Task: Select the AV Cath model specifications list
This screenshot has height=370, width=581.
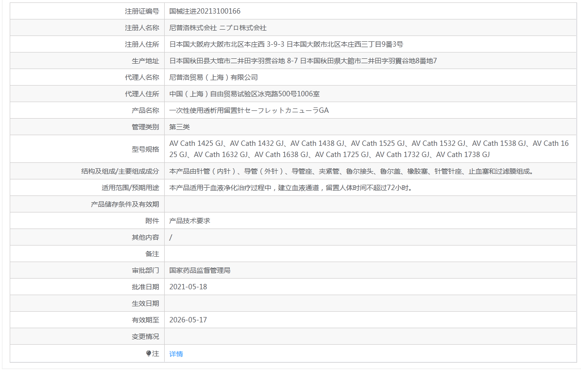Action: click(369, 149)
